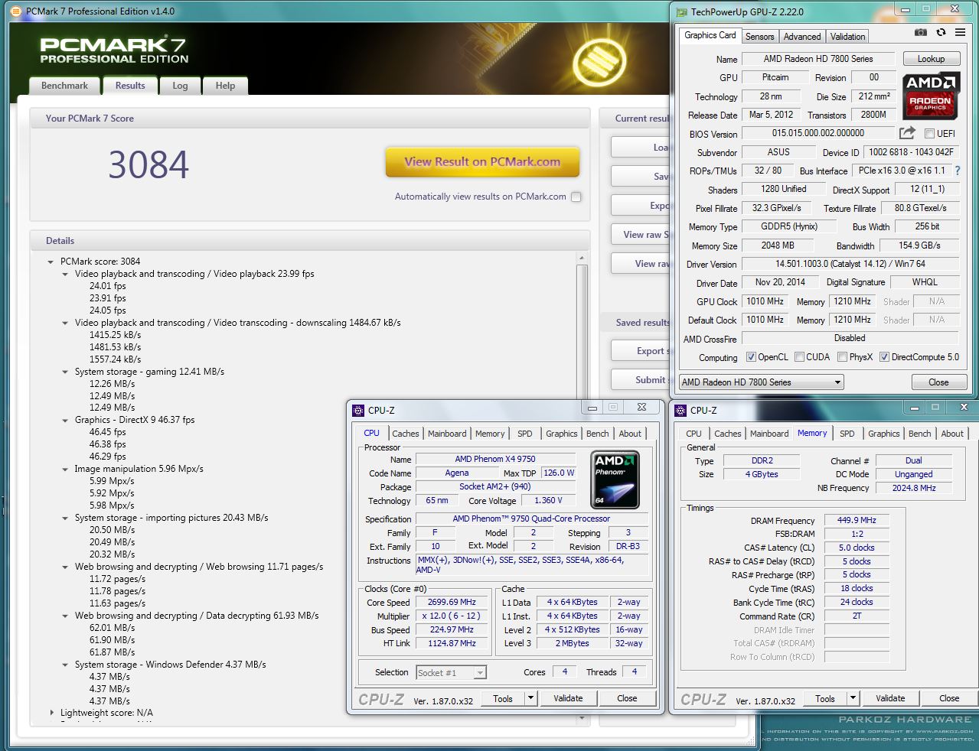This screenshot has height=751, width=979.
Task: Collapse the Video playback 23.99 fps node
Action: 66,274
